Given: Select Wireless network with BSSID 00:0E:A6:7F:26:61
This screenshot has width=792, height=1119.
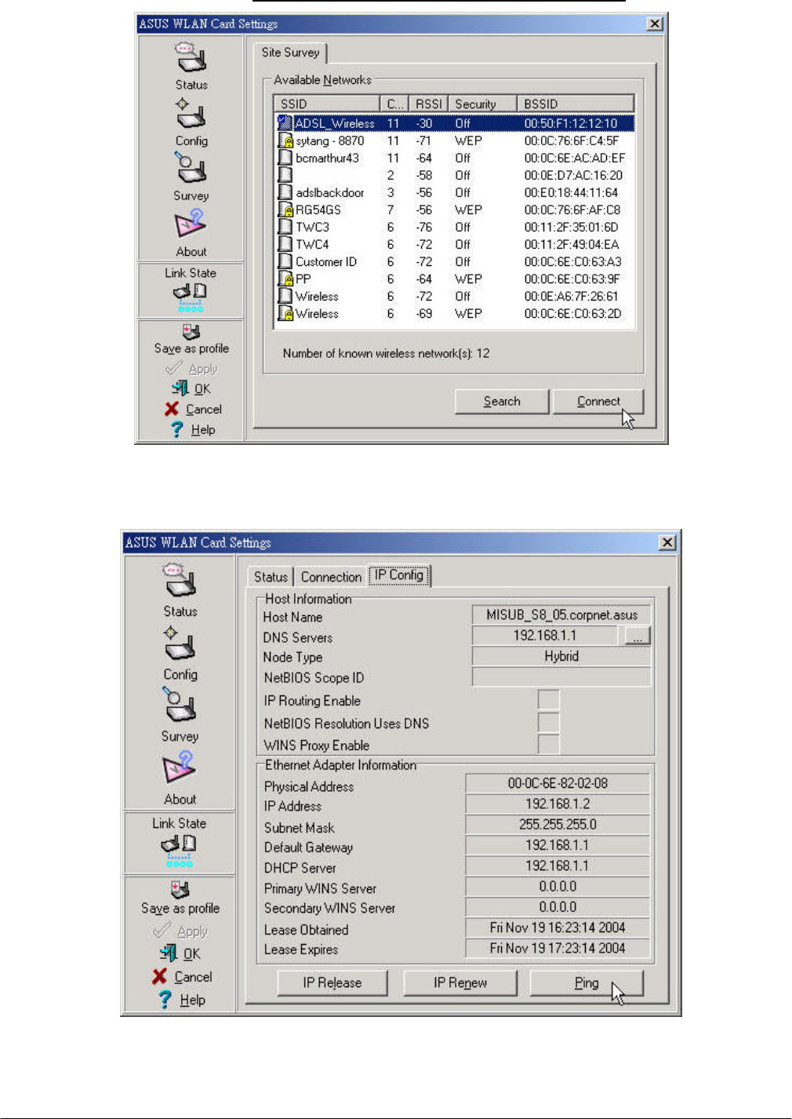Looking at the screenshot, I should (x=454, y=296).
